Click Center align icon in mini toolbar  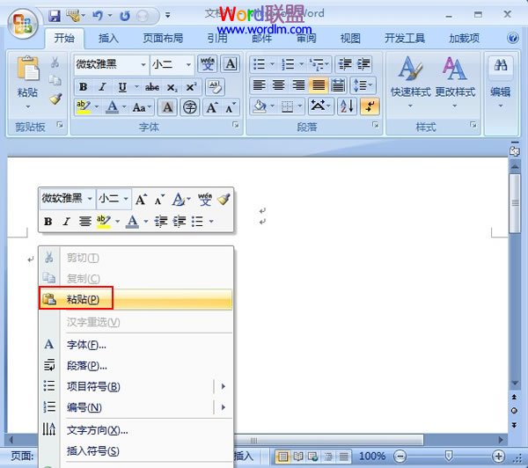coord(84,221)
